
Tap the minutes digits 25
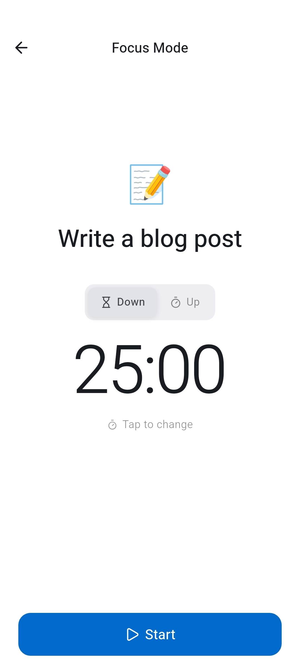(109, 369)
